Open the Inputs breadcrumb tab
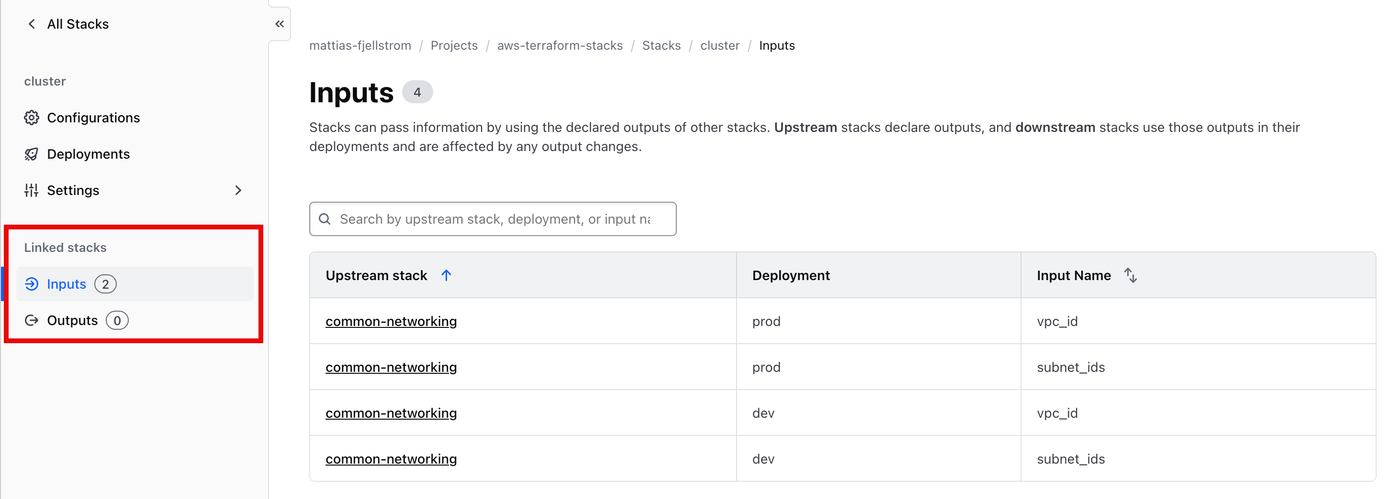 pyautogui.click(x=776, y=45)
